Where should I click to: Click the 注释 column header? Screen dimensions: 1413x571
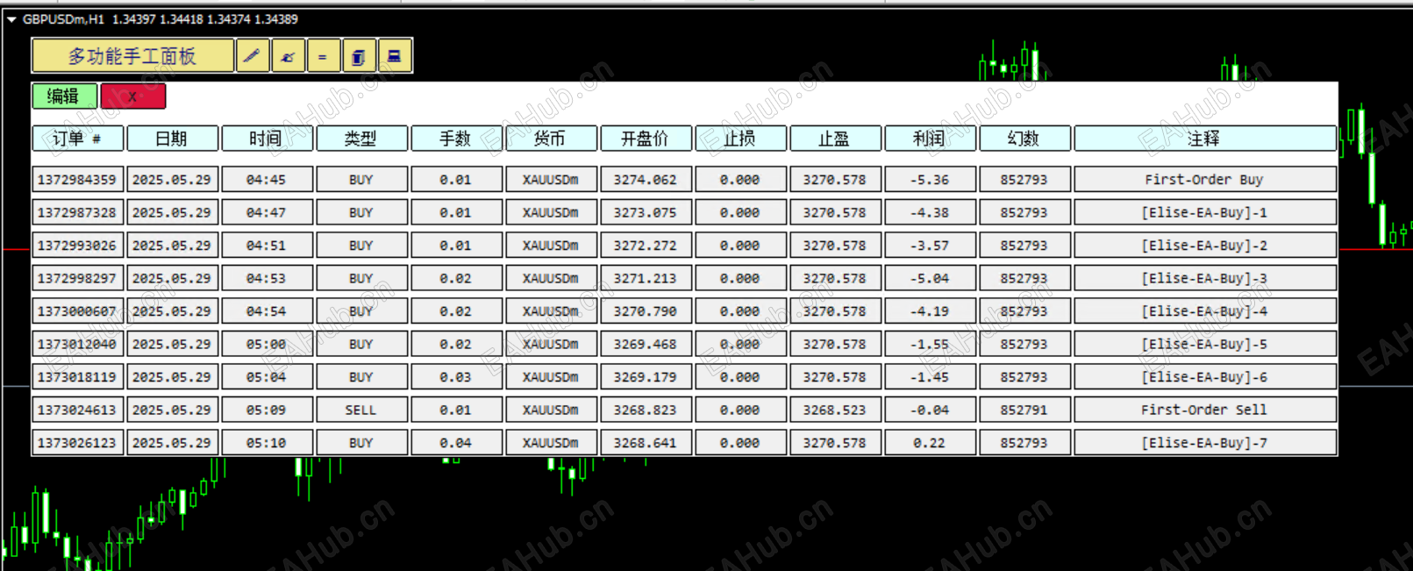(1205, 139)
